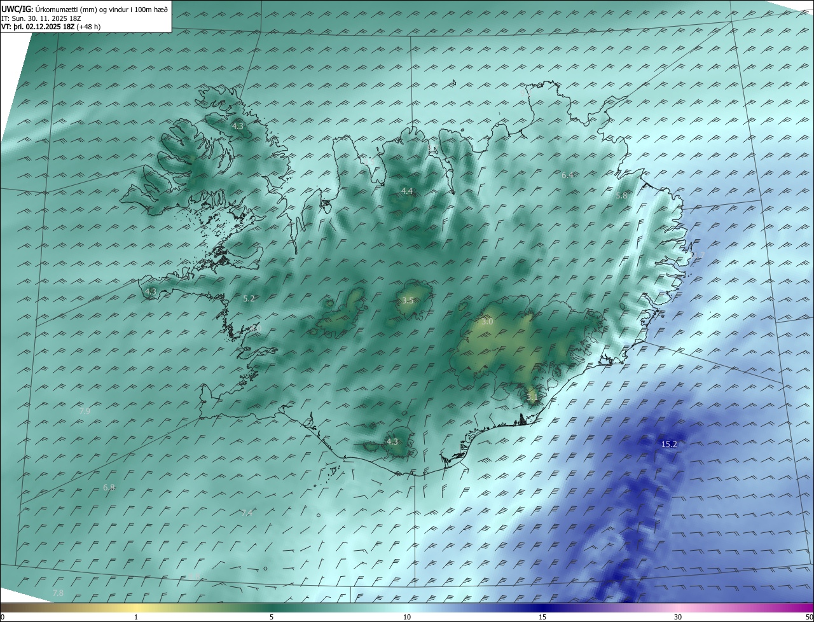Click the 3.1 value label on the map
This screenshot has width=814, height=622.
pyautogui.click(x=533, y=397)
